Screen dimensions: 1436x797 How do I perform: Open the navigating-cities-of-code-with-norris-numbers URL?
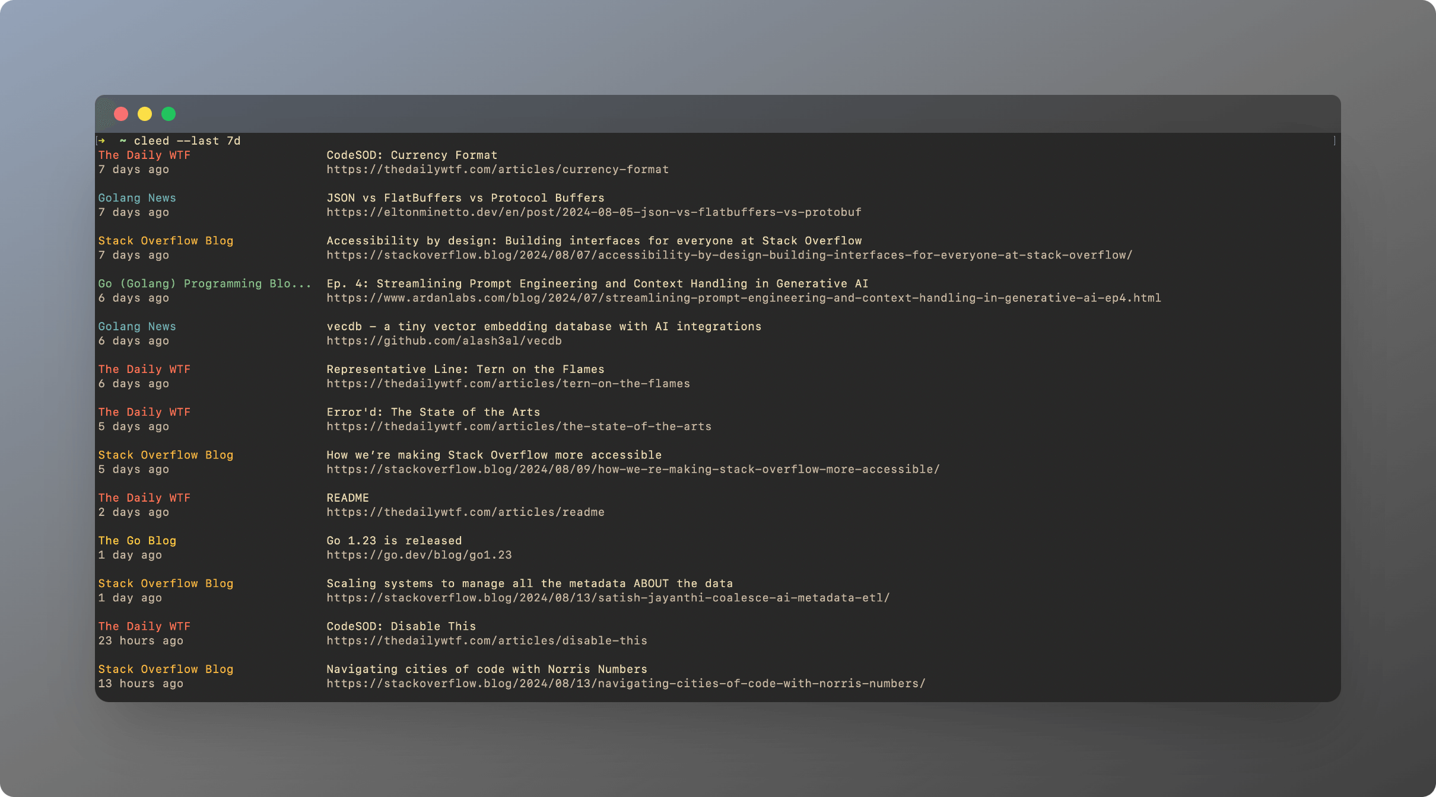[x=625, y=684]
